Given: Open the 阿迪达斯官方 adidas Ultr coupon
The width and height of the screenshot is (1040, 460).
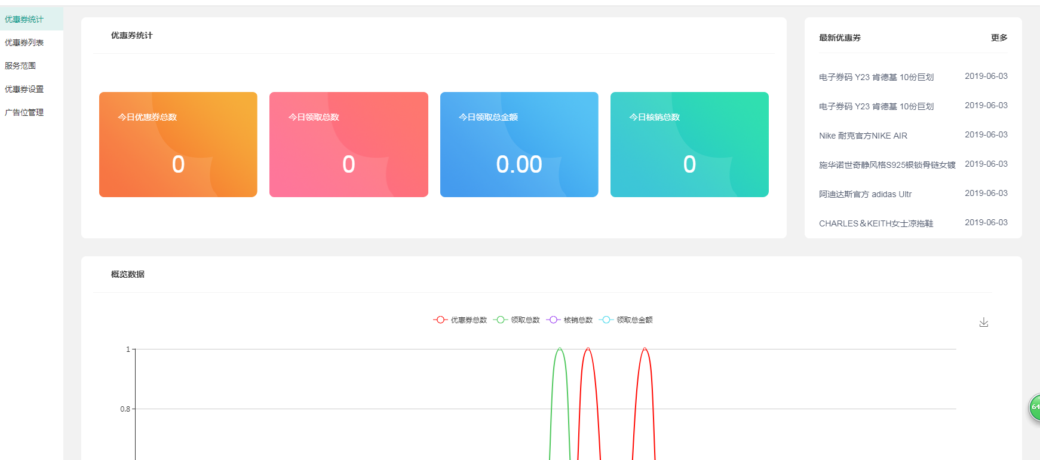Looking at the screenshot, I should pos(865,194).
